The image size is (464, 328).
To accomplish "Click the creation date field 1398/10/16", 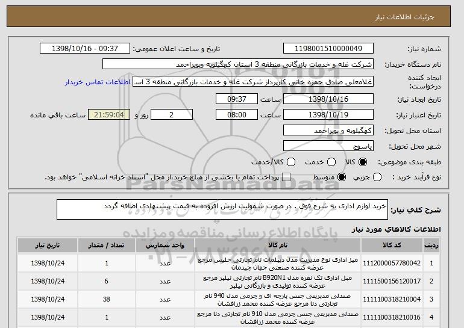I will (328, 99).
